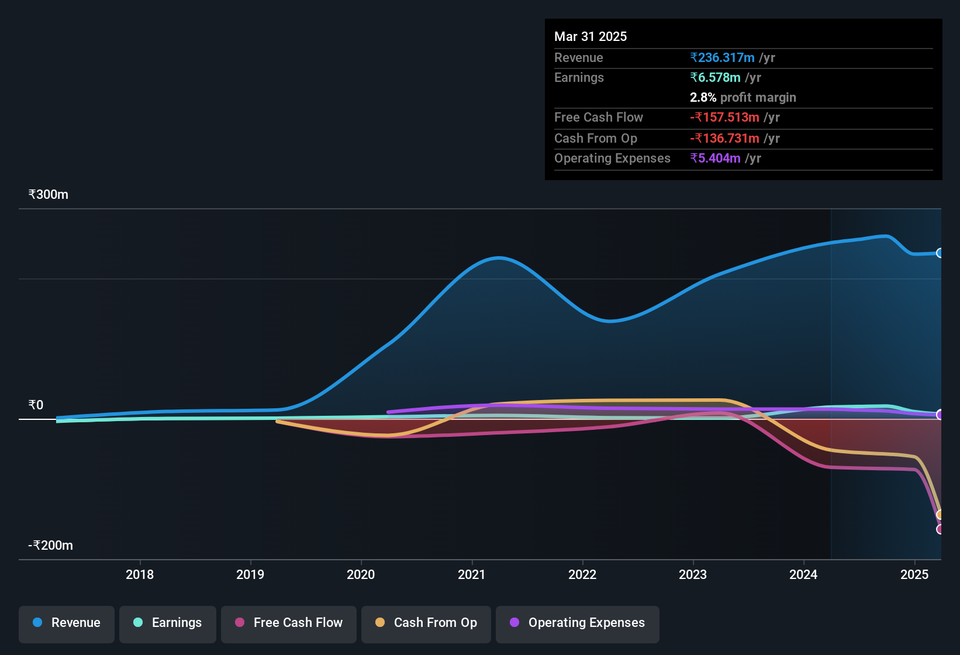The width and height of the screenshot is (960, 655).
Task: Click the 2021 x-axis label
Action: point(472,575)
